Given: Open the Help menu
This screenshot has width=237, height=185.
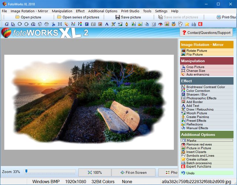Looking at the screenshot, I should click(175, 11).
